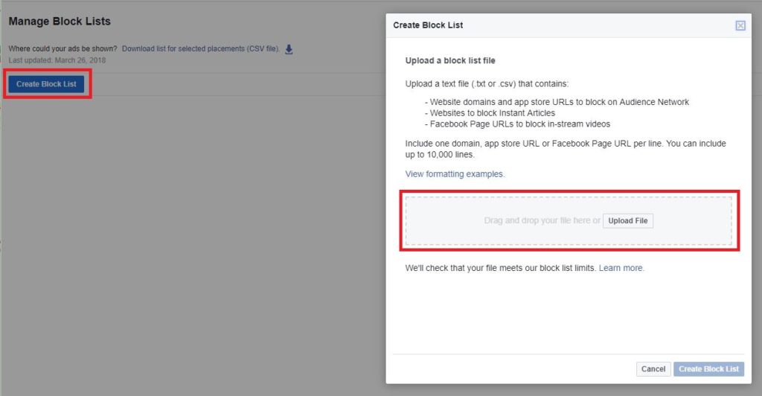Image resolution: width=762 pixels, height=396 pixels.
Task: Click the blue Create Block List button on Manage page
Action: coord(46,84)
